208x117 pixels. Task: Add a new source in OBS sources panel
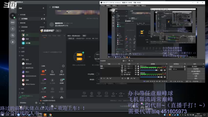point(122,79)
